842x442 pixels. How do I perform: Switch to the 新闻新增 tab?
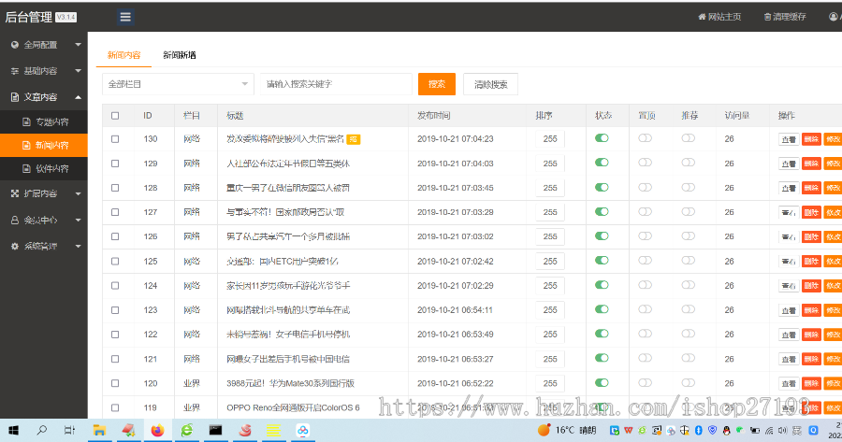coord(180,55)
